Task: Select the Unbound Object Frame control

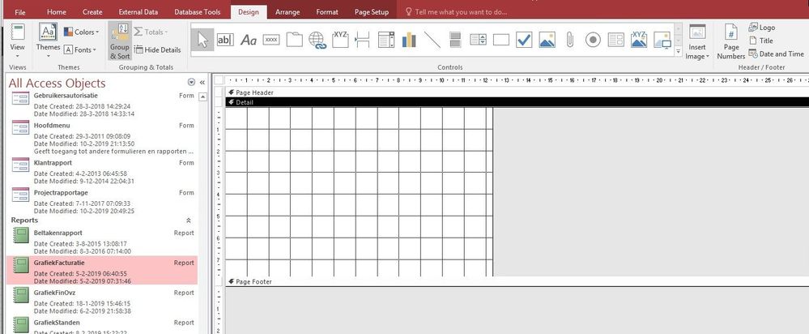Action: tap(547, 40)
